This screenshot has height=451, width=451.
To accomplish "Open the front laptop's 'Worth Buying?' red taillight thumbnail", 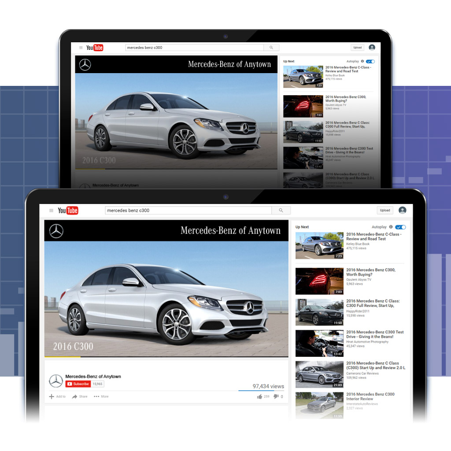I will [320, 281].
